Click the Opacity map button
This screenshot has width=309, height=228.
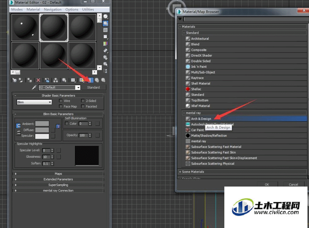pos(97,135)
